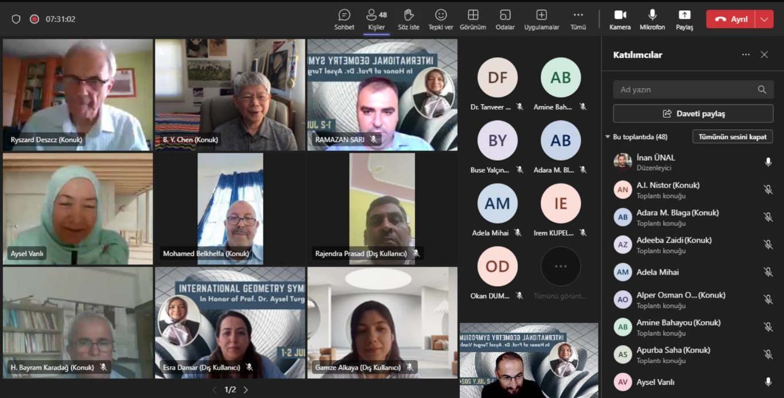
Task: Click the Paylaş share screen icon
Action: point(684,19)
